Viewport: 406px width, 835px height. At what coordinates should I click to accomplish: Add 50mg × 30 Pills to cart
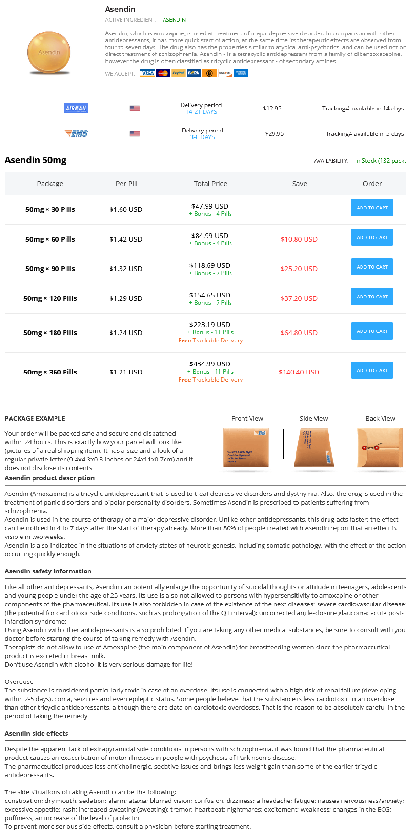pos(372,208)
